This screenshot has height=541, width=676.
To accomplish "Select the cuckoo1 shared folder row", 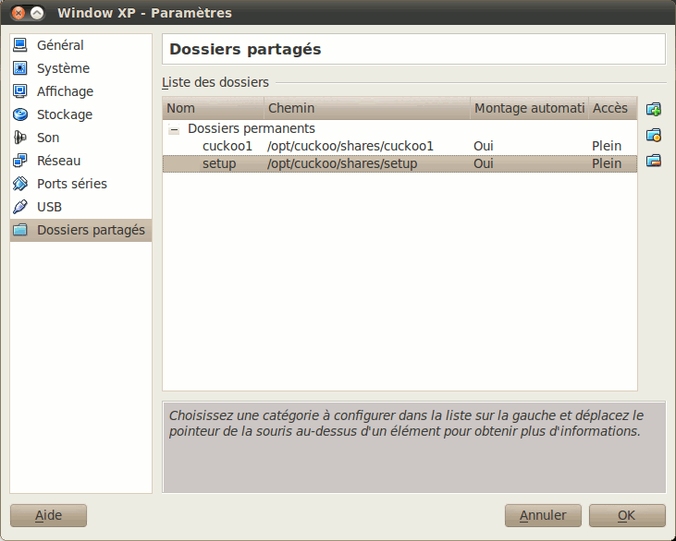I will tap(227, 146).
